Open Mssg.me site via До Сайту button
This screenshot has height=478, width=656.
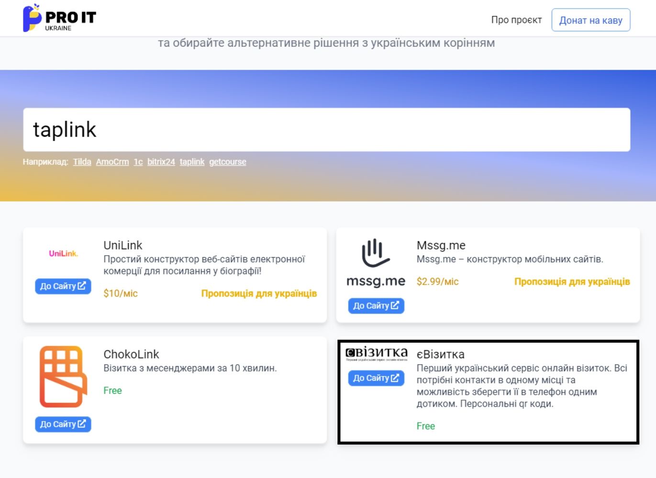376,306
